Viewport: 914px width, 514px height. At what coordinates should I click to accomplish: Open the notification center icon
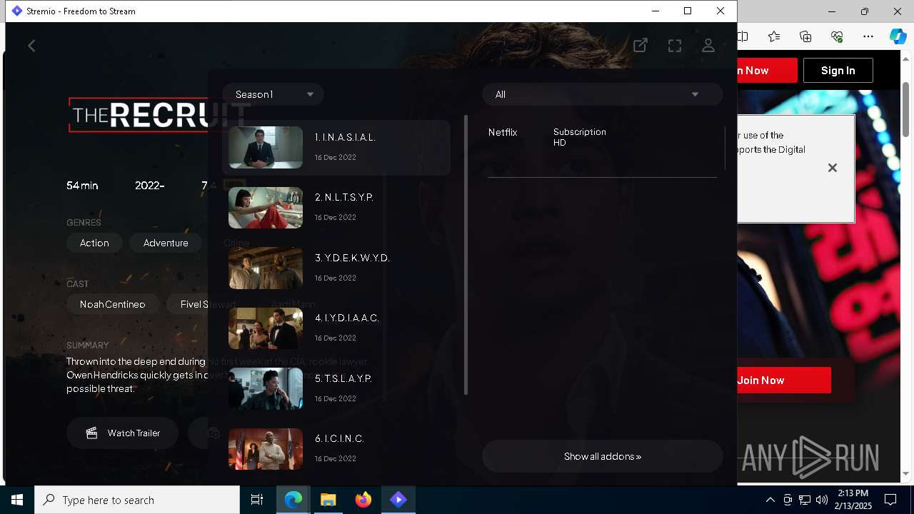[x=890, y=500]
